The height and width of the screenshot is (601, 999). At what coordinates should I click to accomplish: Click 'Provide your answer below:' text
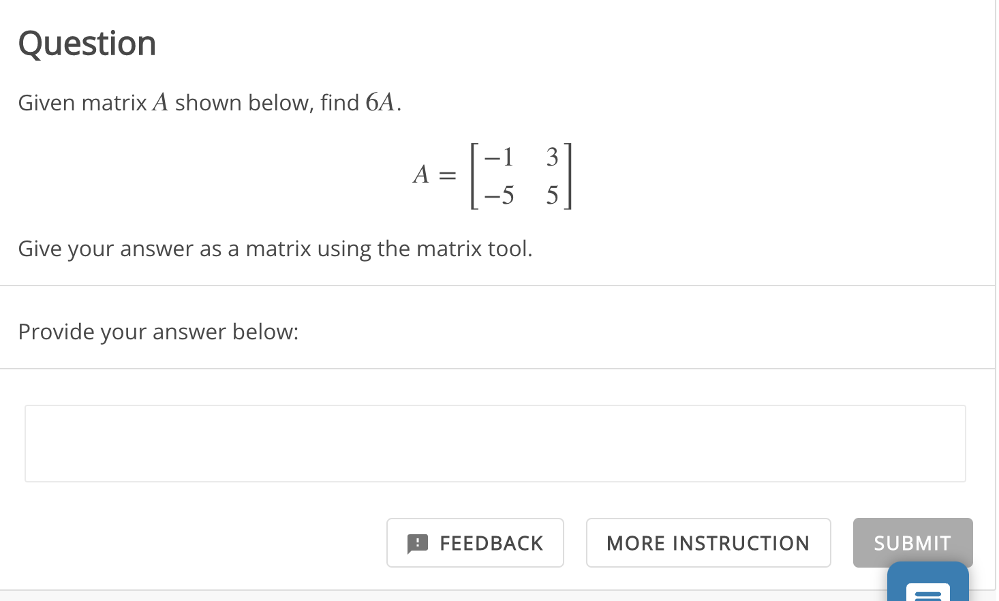[x=158, y=332]
